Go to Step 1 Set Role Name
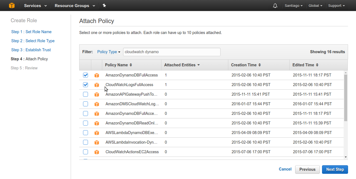Viewport: 356px width, 179px height. coord(31,32)
